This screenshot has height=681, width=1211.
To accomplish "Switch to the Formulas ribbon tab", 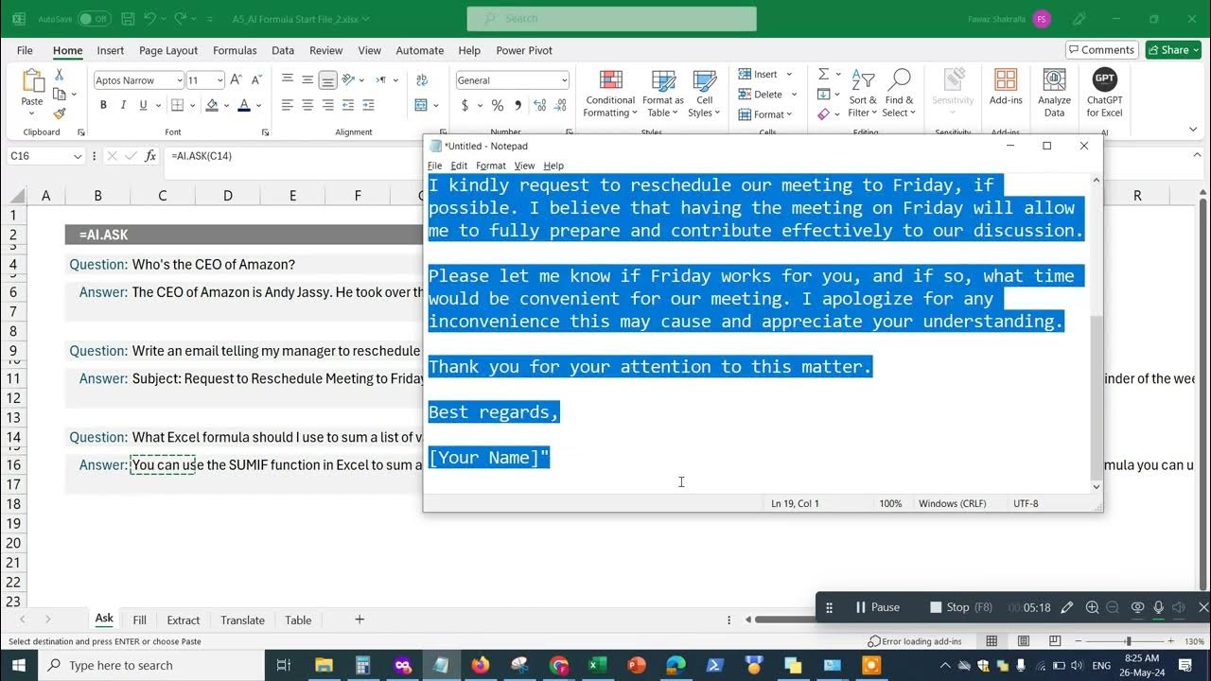I will pos(235,50).
